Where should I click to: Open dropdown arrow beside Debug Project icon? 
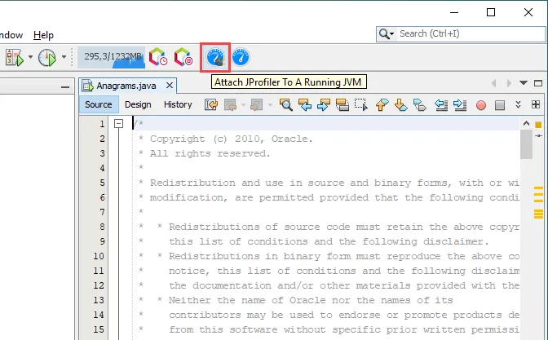(30, 57)
